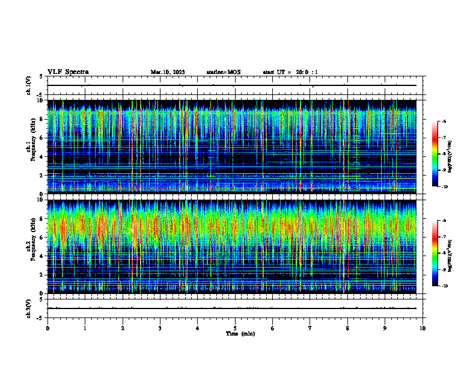This screenshot has width=476, height=368.
Task: Click the ch.1 spectrogram panel
Action: pos(231,147)
